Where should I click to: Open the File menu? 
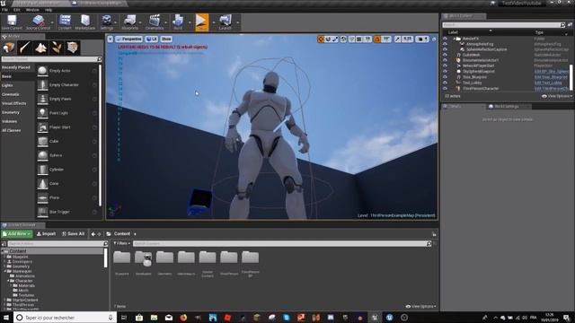click(4, 10)
